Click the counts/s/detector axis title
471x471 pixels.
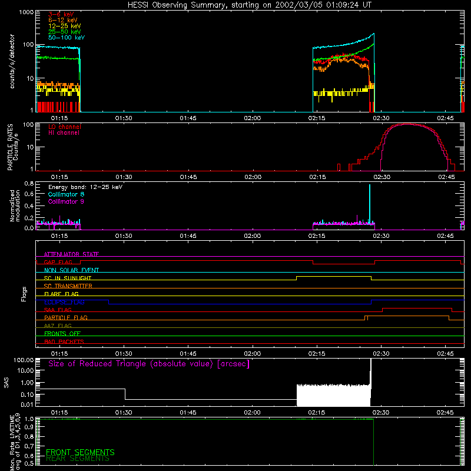[x=12, y=61]
